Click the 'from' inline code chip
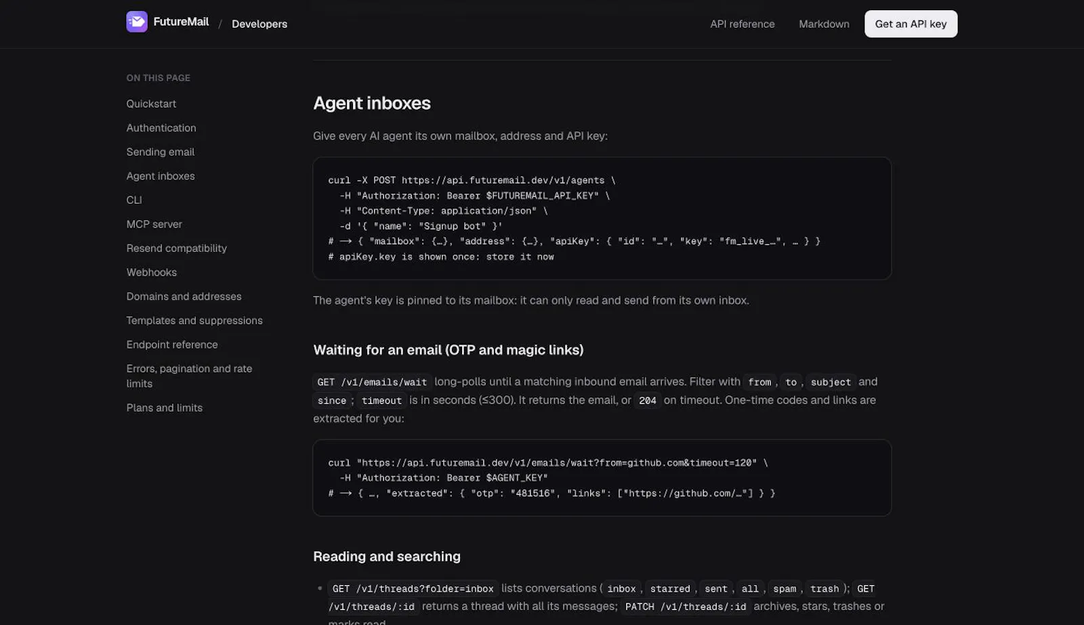The height and width of the screenshot is (625, 1084). pyautogui.click(x=759, y=382)
